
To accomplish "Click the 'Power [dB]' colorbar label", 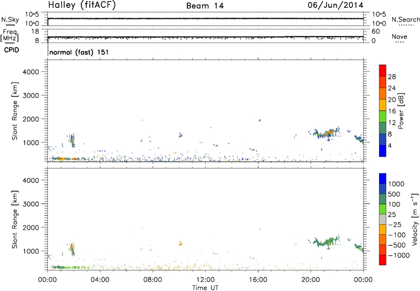I will click(401, 111).
